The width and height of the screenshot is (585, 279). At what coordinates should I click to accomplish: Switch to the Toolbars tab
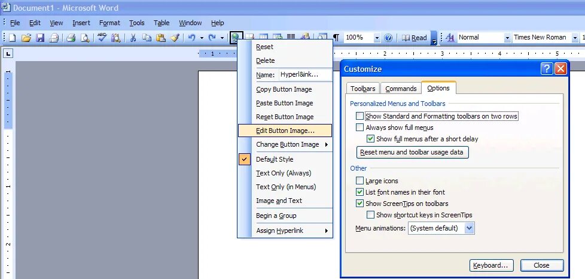(363, 89)
